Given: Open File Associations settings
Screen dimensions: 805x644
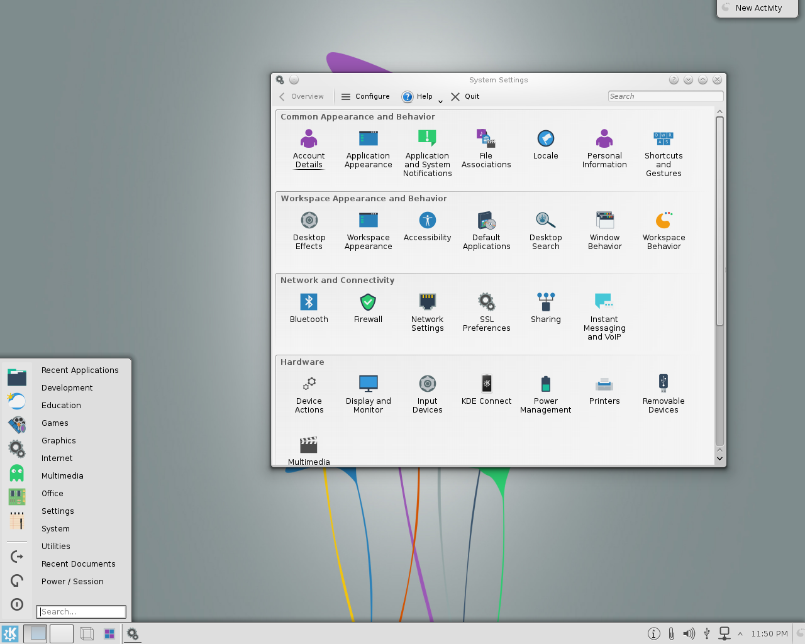Looking at the screenshot, I should [486, 149].
